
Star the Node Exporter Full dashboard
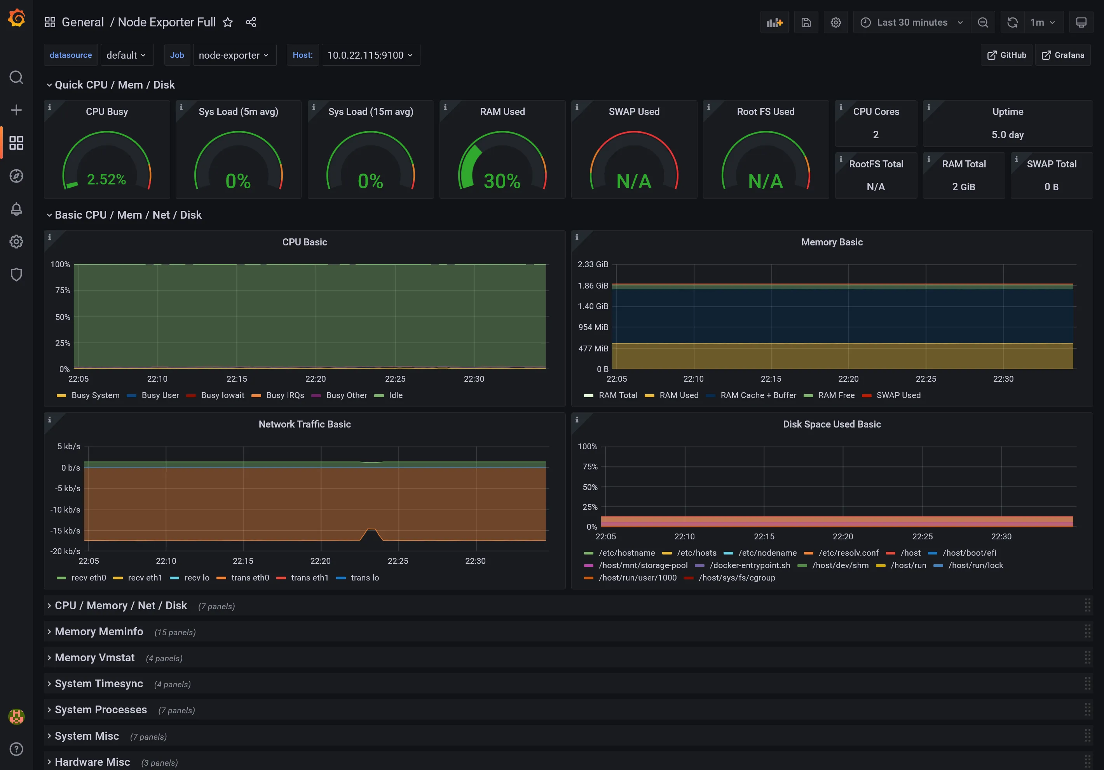point(227,22)
